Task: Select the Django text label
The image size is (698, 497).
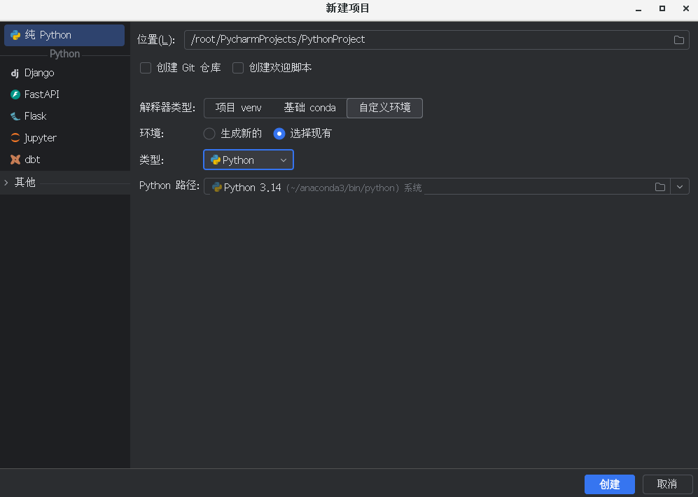Action: tap(39, 73)
